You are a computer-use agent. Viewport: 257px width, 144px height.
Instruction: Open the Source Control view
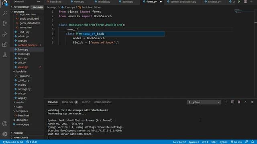coord(5,24)
